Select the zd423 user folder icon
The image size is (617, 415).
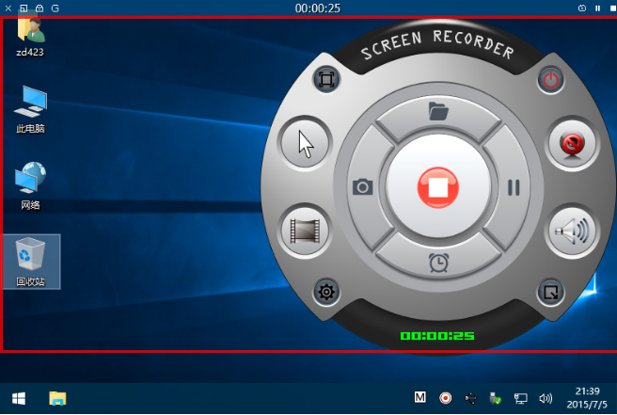30,37
